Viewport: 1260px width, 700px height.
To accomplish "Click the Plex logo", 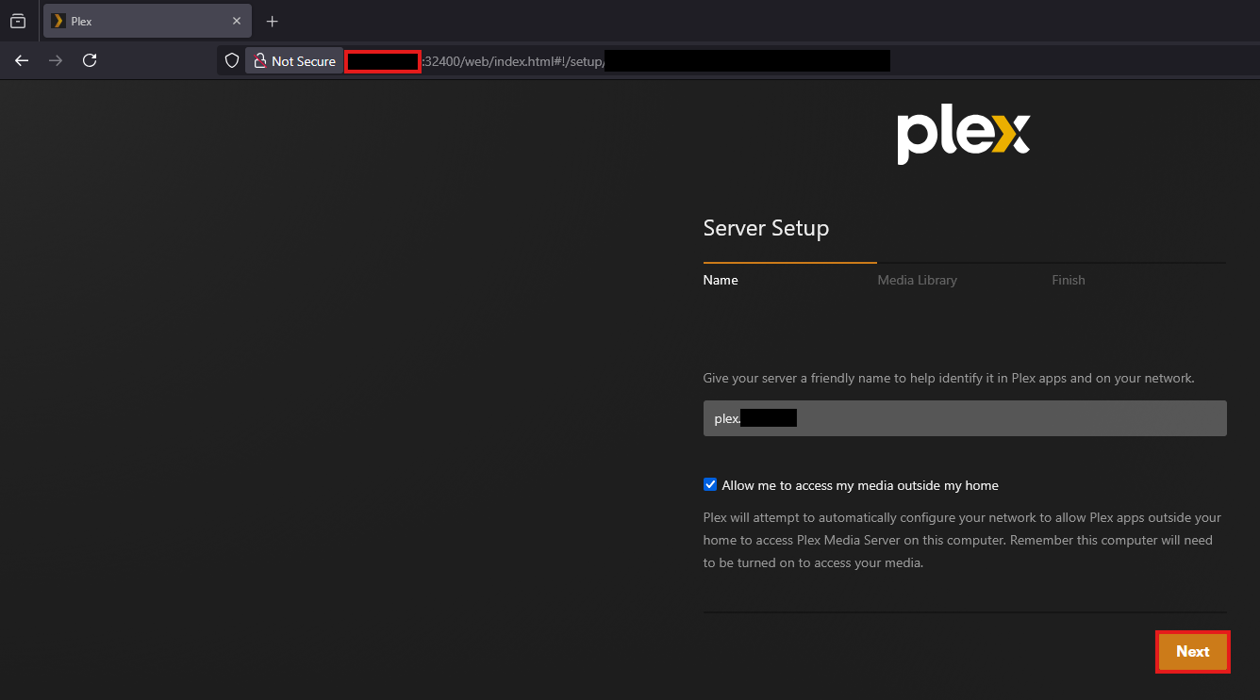I will point(964,137).
